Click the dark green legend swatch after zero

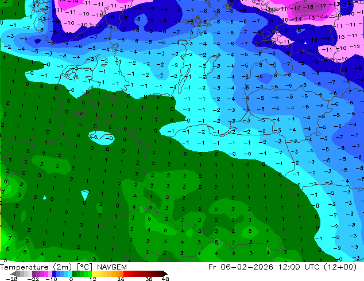pyautogui.click(x=73, y=274)
